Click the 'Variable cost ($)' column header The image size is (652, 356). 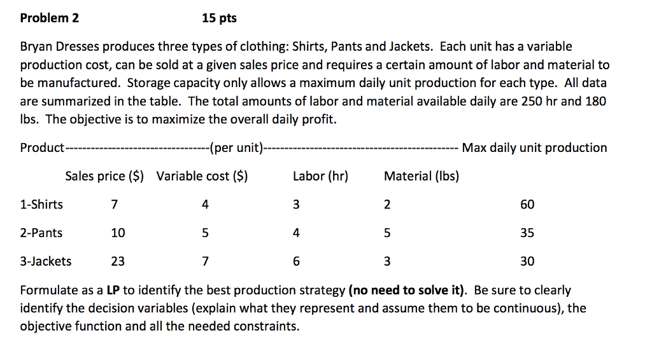(x=202, y=176)
